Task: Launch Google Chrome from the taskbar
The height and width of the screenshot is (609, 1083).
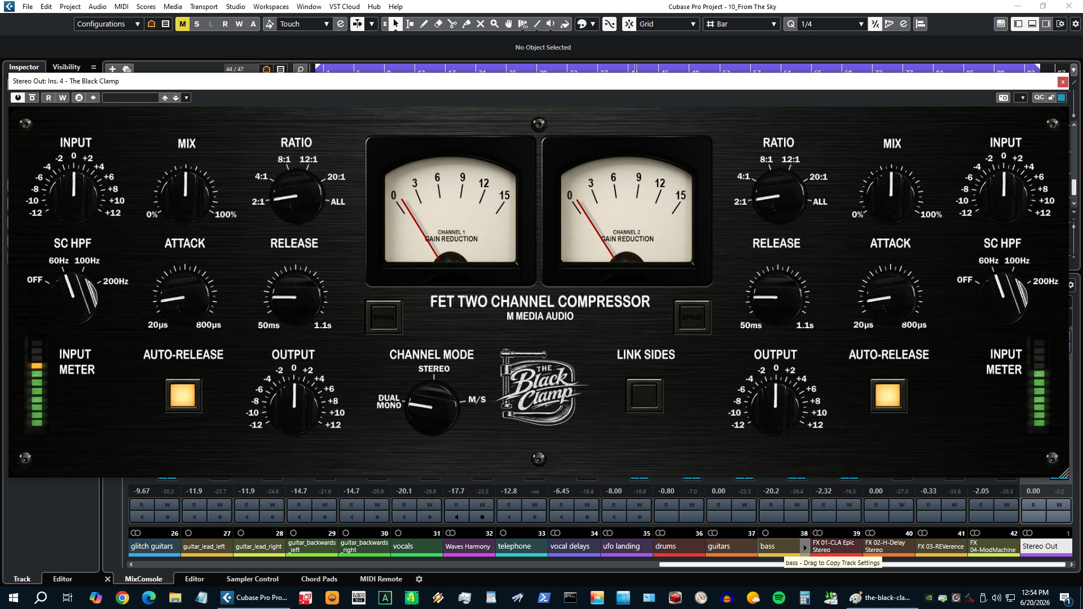Action: click(x=122, y=598)
